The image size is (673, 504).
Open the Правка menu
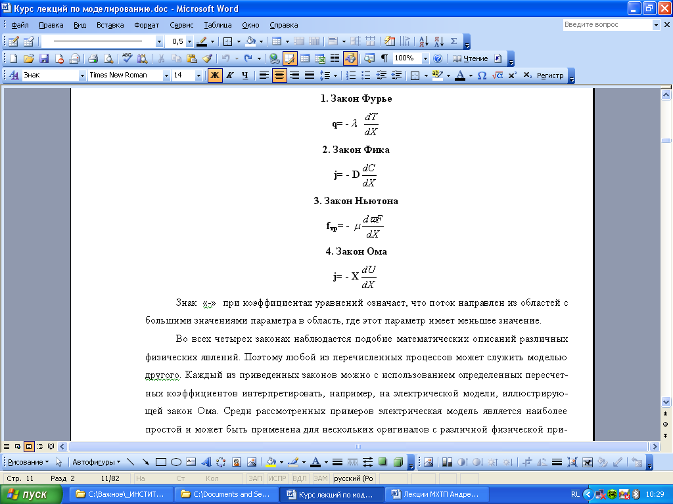(x=51, y=25)
